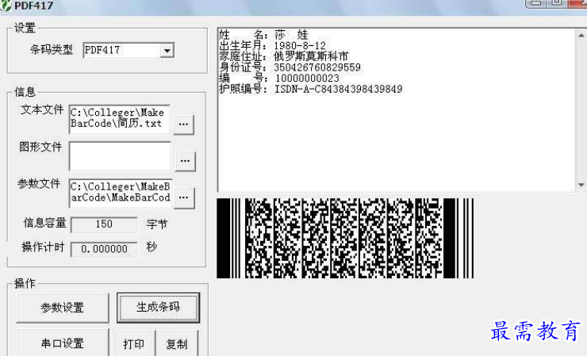Open 参数设置 parameter settings

[63, 308]
